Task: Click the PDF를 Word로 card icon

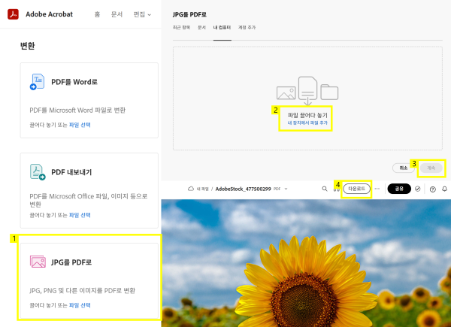Action: [x=37, y=82]
